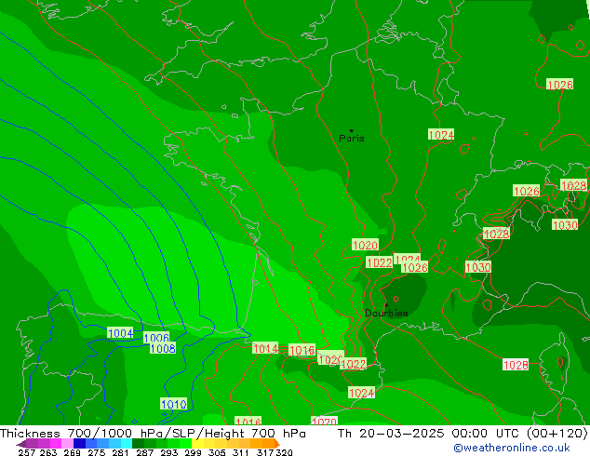Viewport: 590px width, 456px height.
Task: Click the orange arrow at legend end
Action: (x=277, y=443)
